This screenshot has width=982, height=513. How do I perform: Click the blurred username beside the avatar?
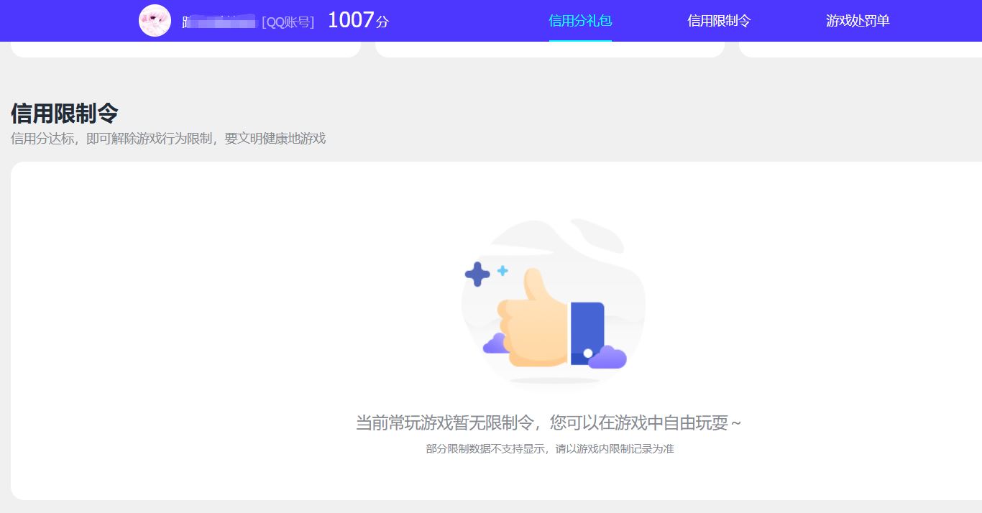coord(219,22)
